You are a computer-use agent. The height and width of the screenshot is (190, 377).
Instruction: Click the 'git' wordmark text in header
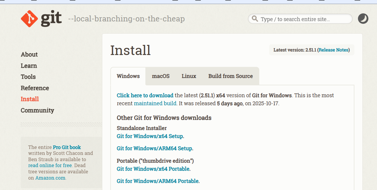[51, 18]
